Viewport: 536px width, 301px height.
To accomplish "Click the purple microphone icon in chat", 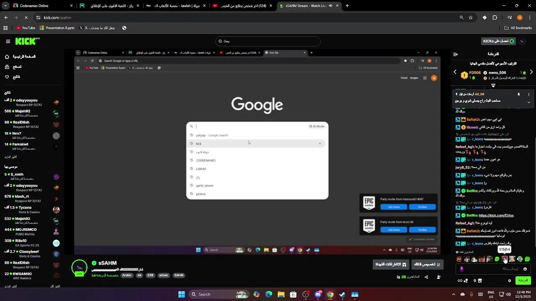I will (x=461, y=269).
